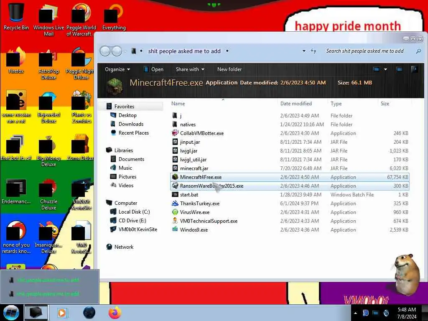Viewport: 428px width, 321px height.
Task: Click the Open toolbar button
Action: pyautogui.click(x=153, y=69)
